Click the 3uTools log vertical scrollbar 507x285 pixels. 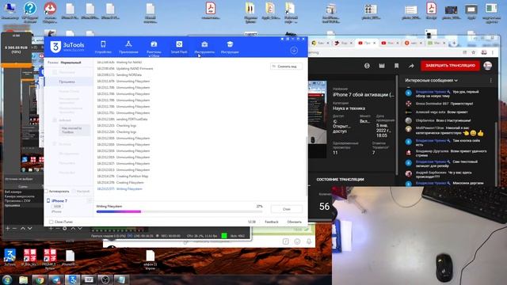[x=307, y=166]
